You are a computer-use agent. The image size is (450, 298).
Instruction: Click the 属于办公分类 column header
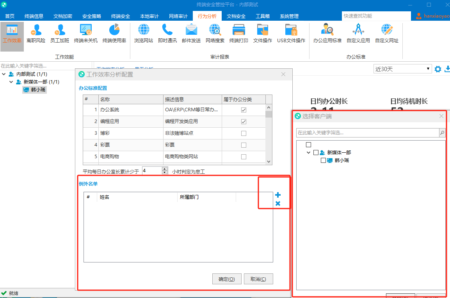(244, 99)
